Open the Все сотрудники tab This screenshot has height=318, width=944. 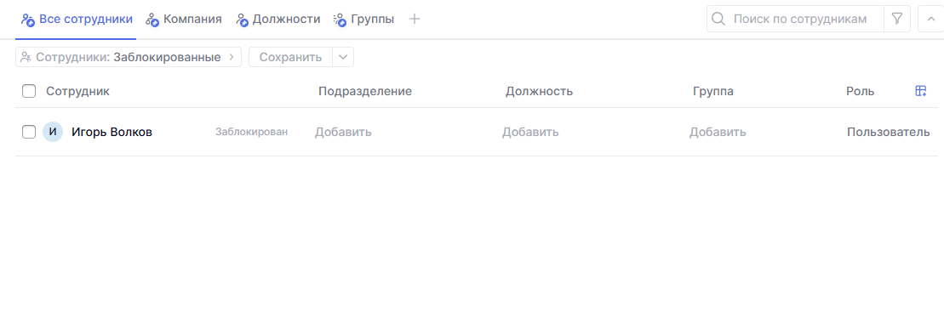click(77, 20)
